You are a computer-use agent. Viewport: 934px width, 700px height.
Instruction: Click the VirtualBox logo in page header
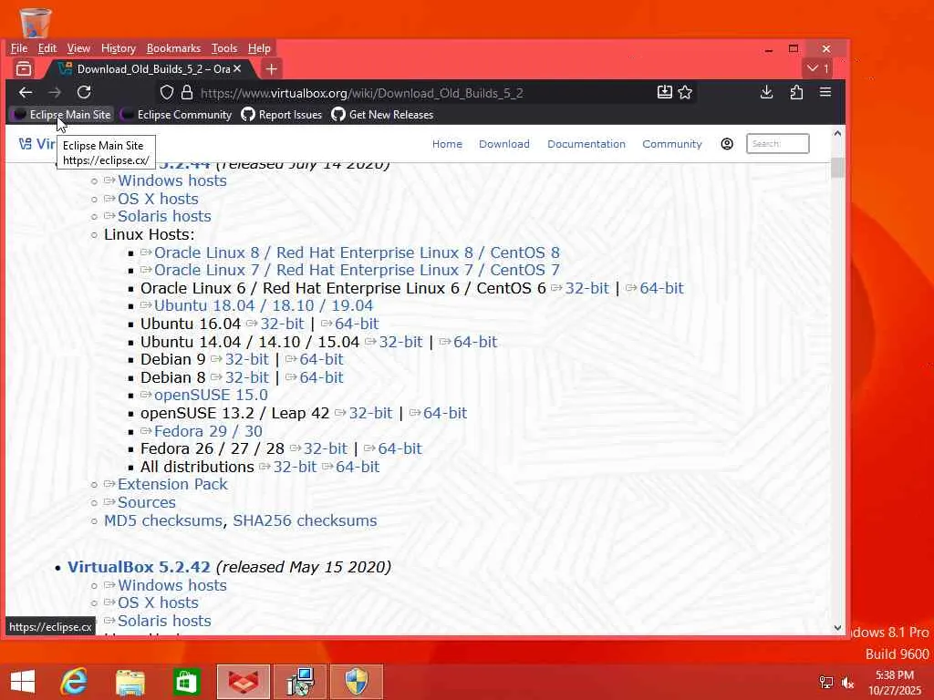(36, 144)
